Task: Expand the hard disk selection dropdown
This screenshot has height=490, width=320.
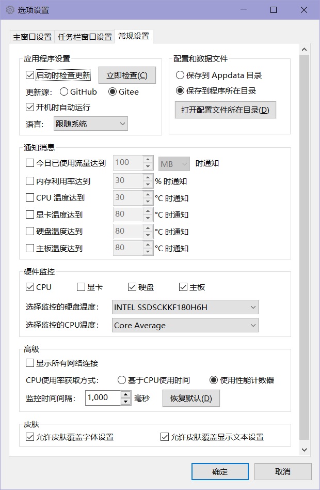Action: pos(185,308)
